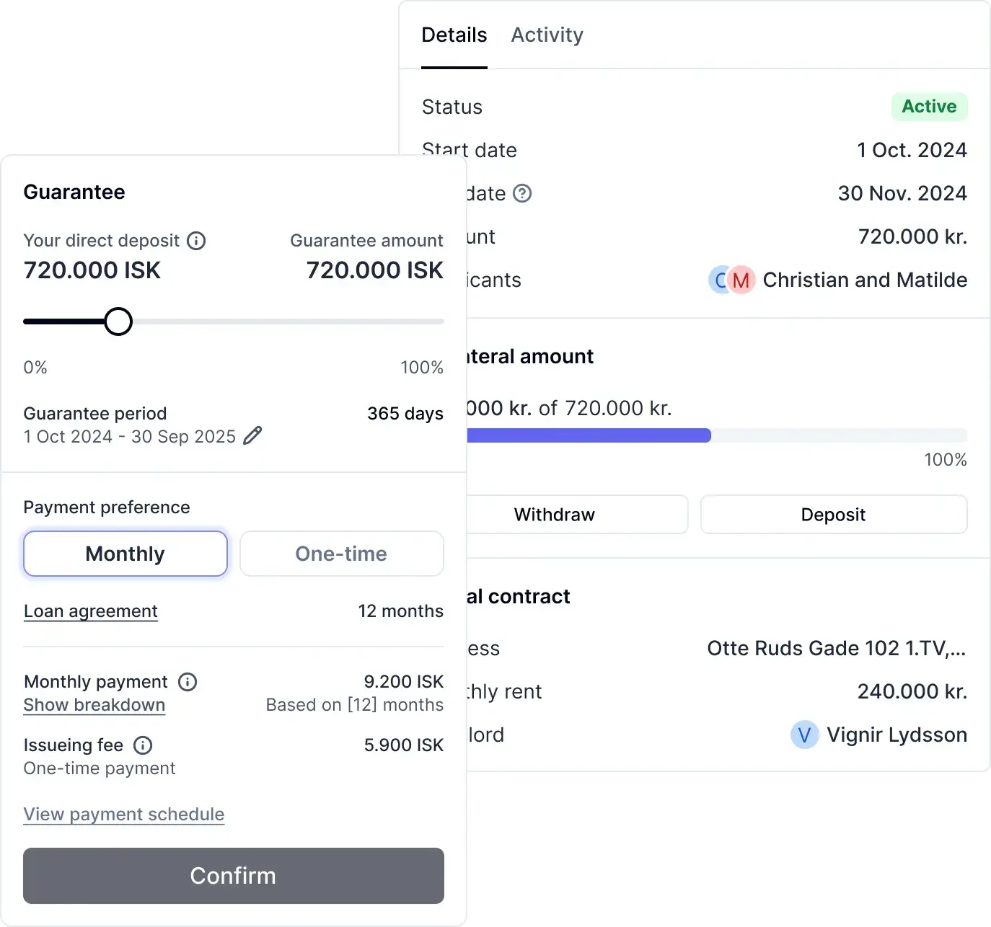The height and width of the screenshot is (927, 991).
Task: Select the Monthly payment preference
Action: [x=125, y=554]
